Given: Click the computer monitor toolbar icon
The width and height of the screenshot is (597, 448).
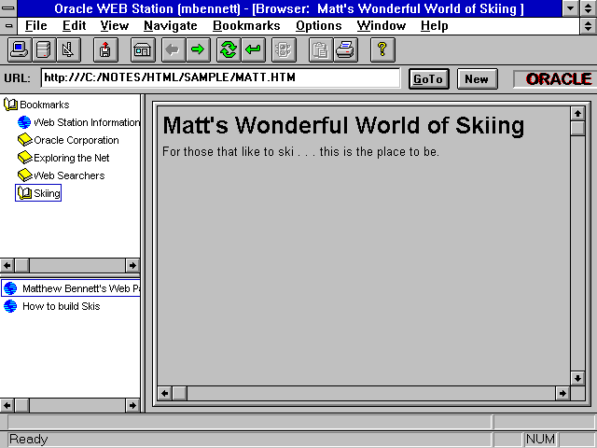Looking at the screenshot, I should pos(21,49).
